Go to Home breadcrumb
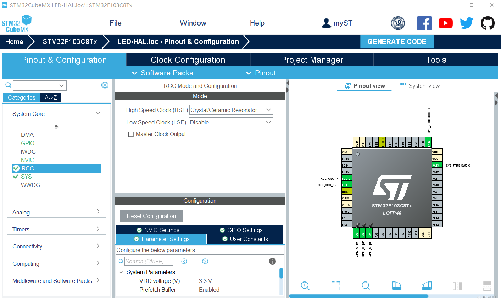This screenshot has height=302, width=501. [14, 41]
